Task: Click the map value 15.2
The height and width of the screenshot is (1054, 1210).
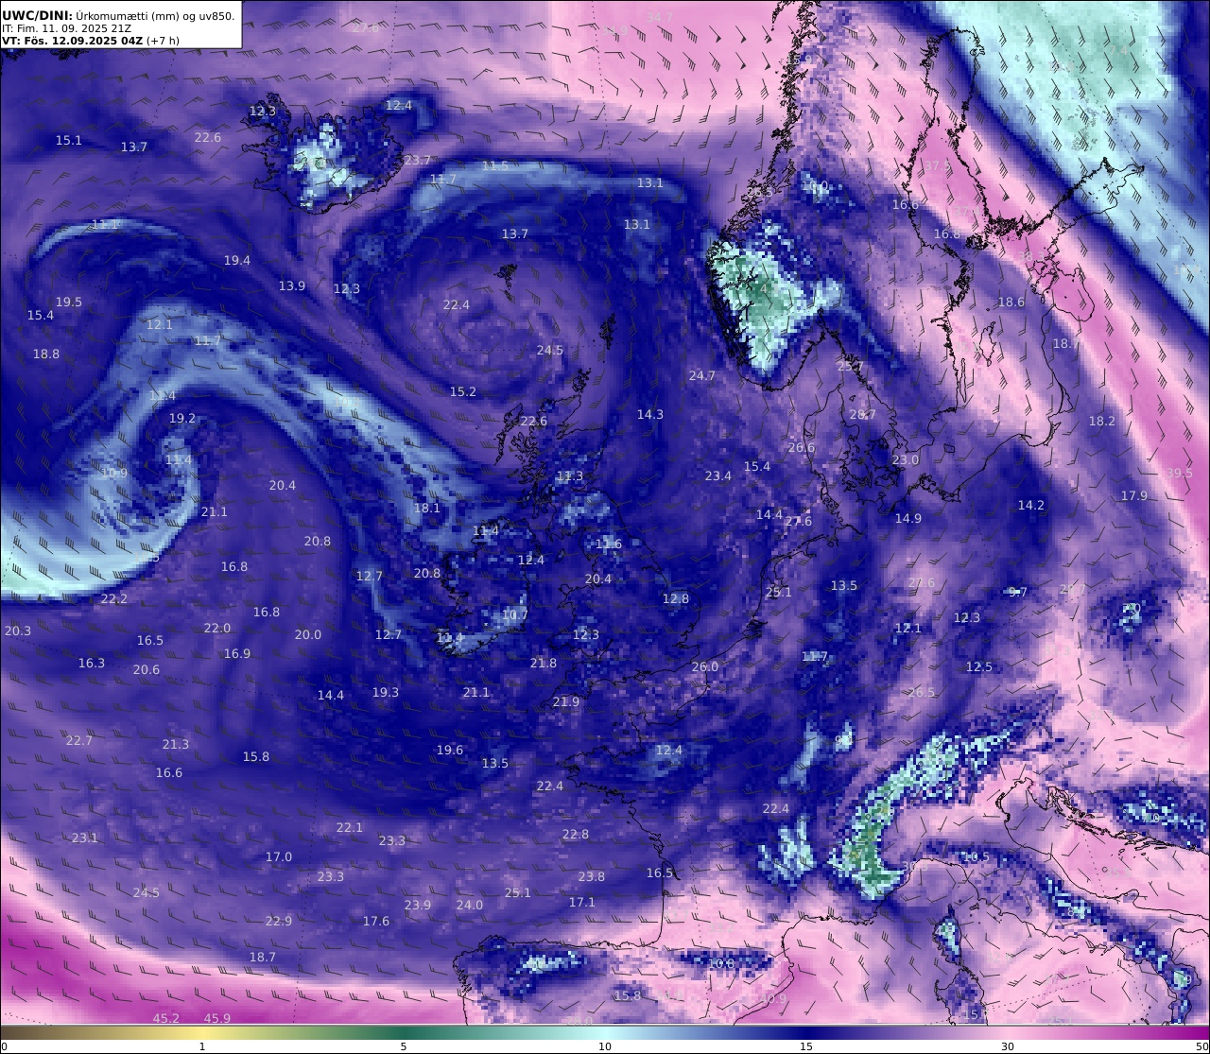Action: (463, 392)
